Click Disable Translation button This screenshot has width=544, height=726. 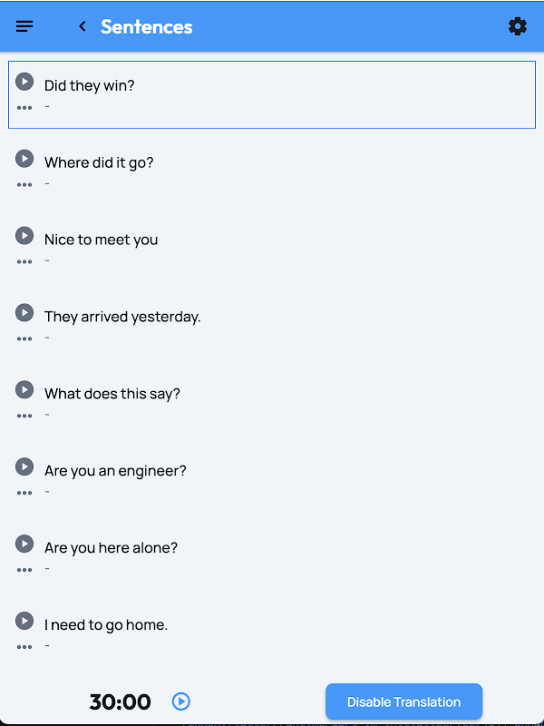click(403, 701)
